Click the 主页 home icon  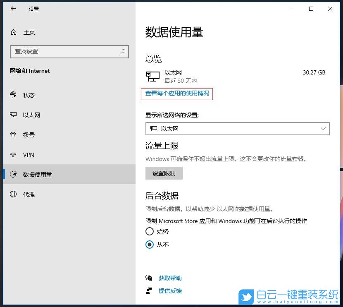(x=13, y=32)
